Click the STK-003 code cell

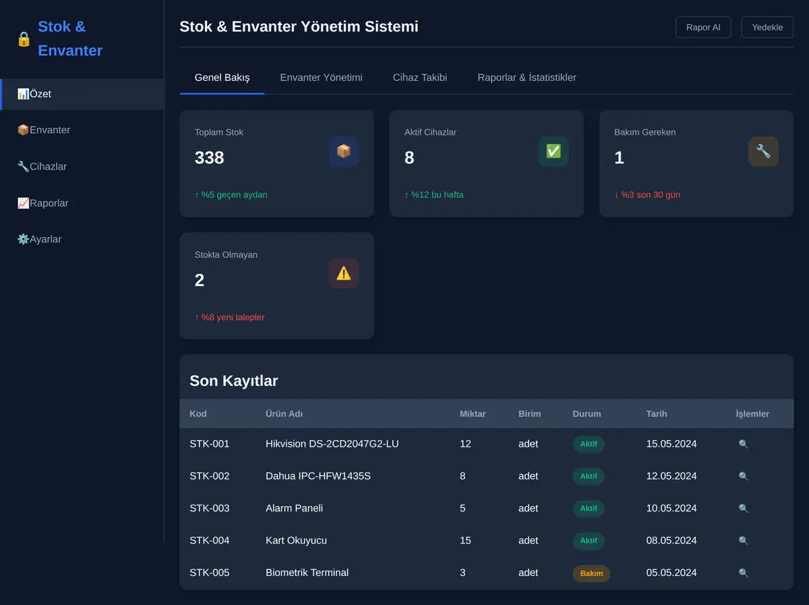pyautogui.click(x=210, y=509)
